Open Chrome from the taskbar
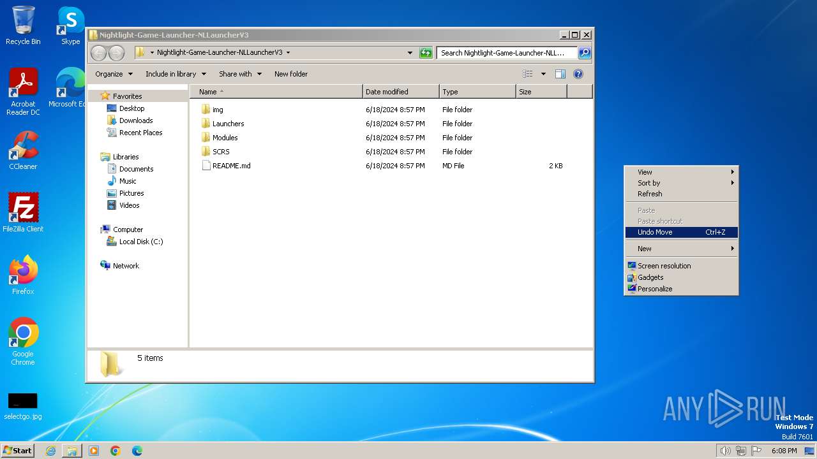The width and height of the screenshot is (817, 459). point(116,451)
